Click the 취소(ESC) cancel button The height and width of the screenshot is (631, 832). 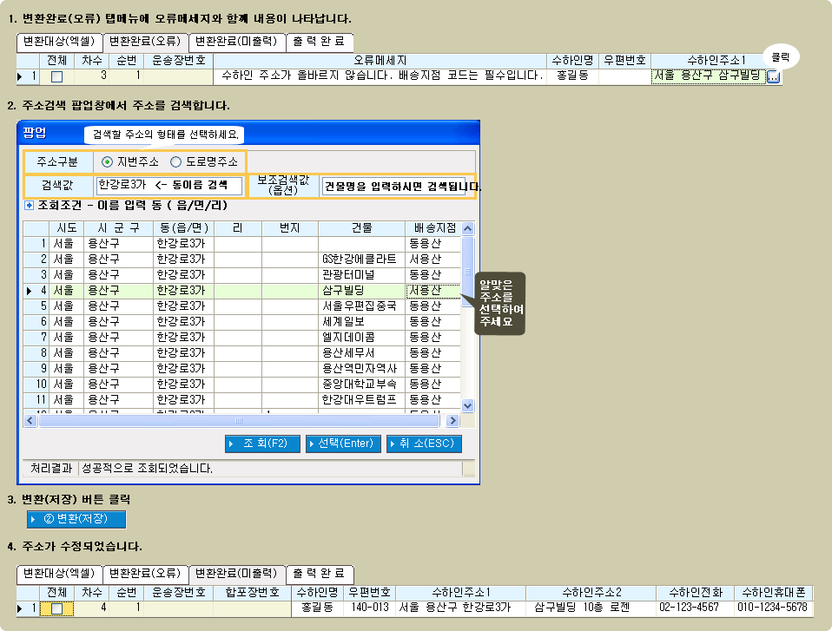(x=424, y=444)
